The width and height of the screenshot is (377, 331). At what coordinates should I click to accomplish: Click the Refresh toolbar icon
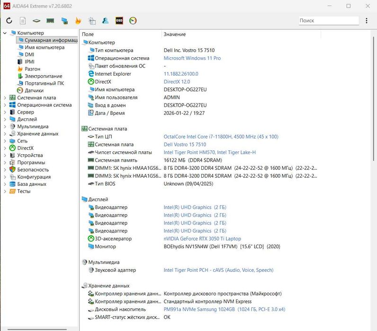pyautogui.click(x=9, y=21)
